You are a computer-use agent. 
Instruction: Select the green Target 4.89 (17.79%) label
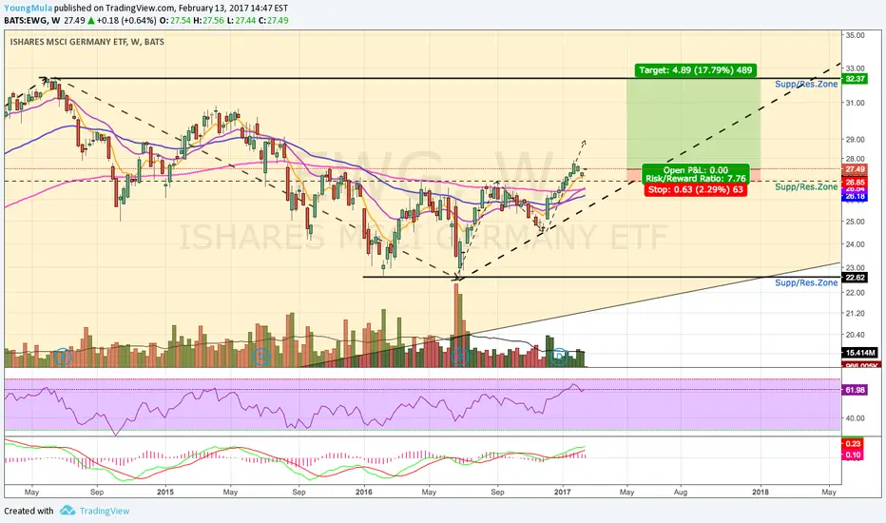tap(695, 70)
